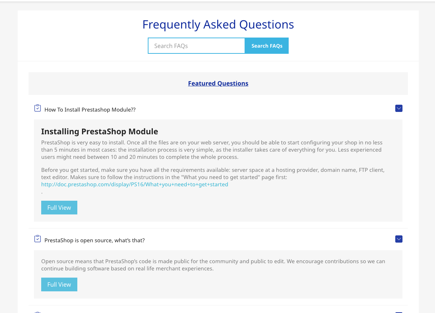Expand the third question chevron at page bottom

click(x=399, y=312)
